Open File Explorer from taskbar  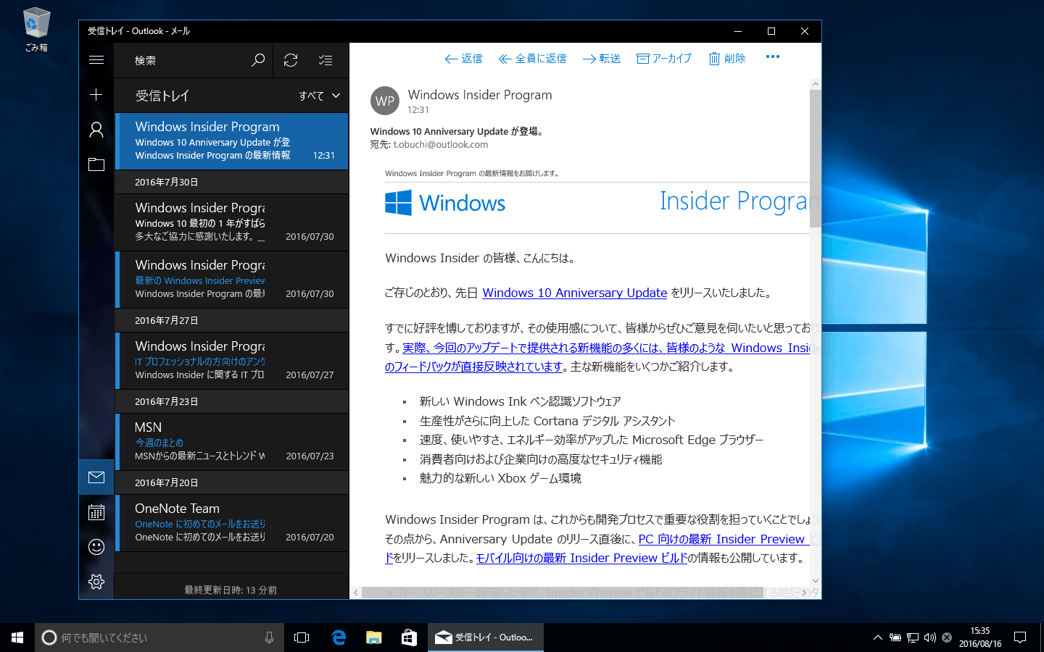[x=373, y=638]
